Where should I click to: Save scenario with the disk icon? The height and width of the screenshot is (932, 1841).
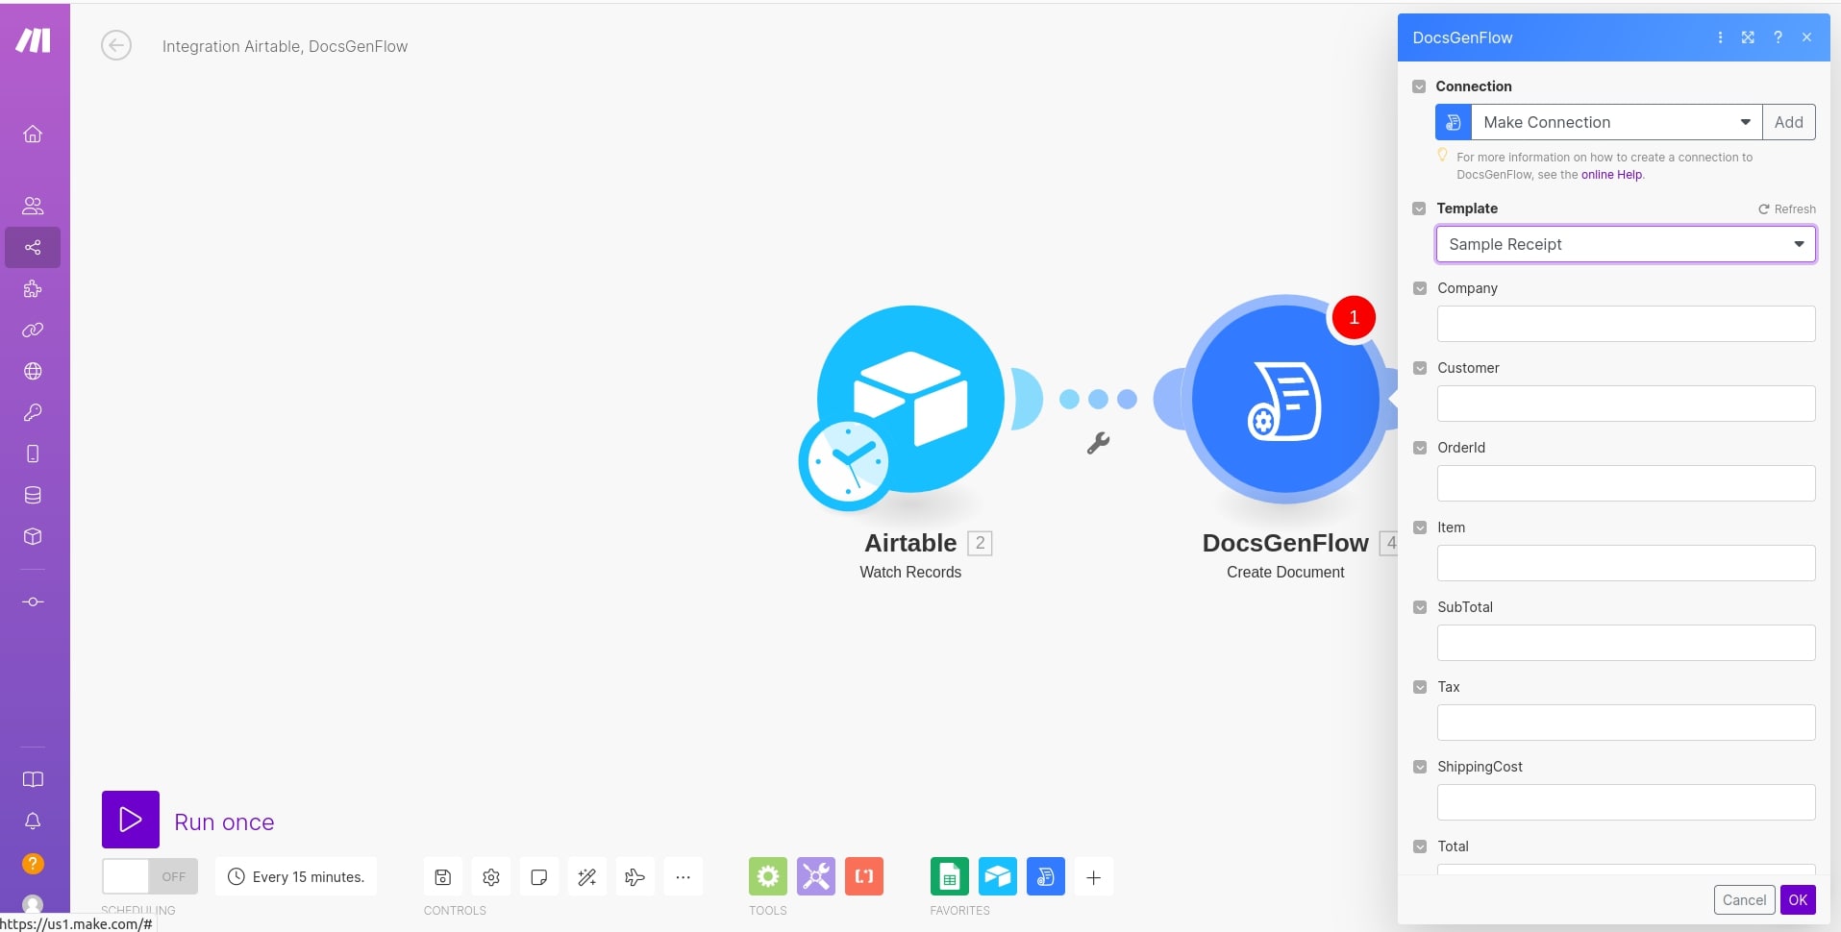[443, 877]
